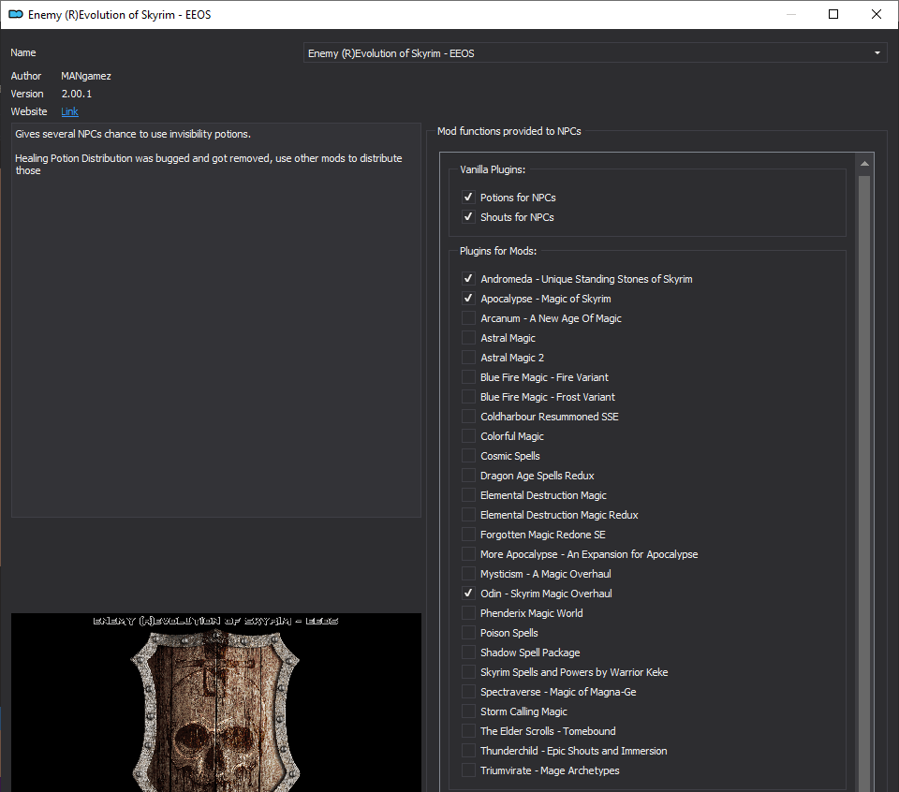Screen dimensions: 899x792
Task: Enable Spectraverse - Magic of Magna-Ge
Action: pos(468,692)
